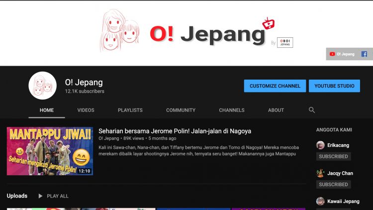Click the 89K views text
Image resolution: width=373 pixels, height=210 pixels.
[133, 138]
